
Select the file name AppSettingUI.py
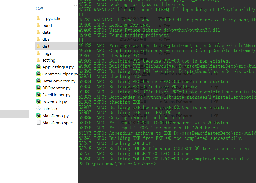58,67
